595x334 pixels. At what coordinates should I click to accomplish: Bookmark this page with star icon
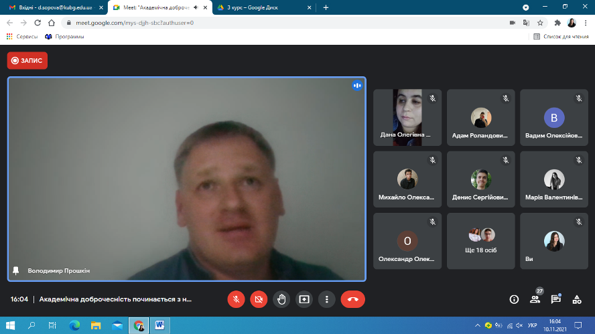(540, 23)
